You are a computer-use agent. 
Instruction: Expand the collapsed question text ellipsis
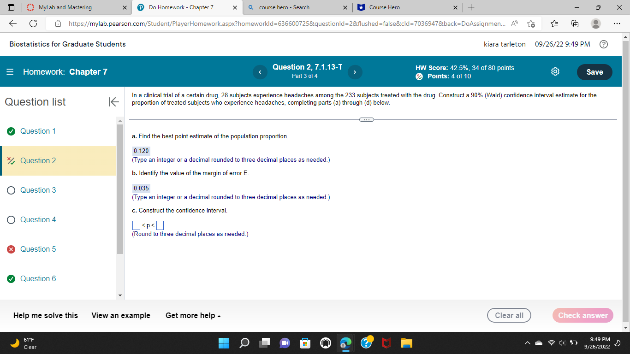point(367,120)
